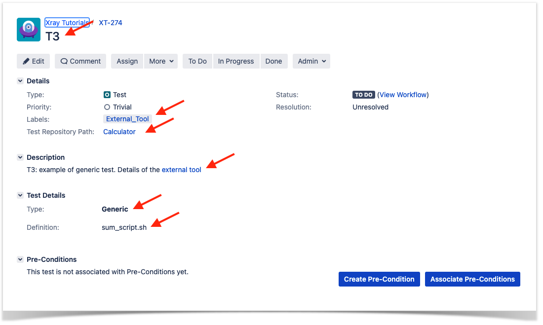
Task: Open the Xray Tutorials project link
Action: coord(67,23)
